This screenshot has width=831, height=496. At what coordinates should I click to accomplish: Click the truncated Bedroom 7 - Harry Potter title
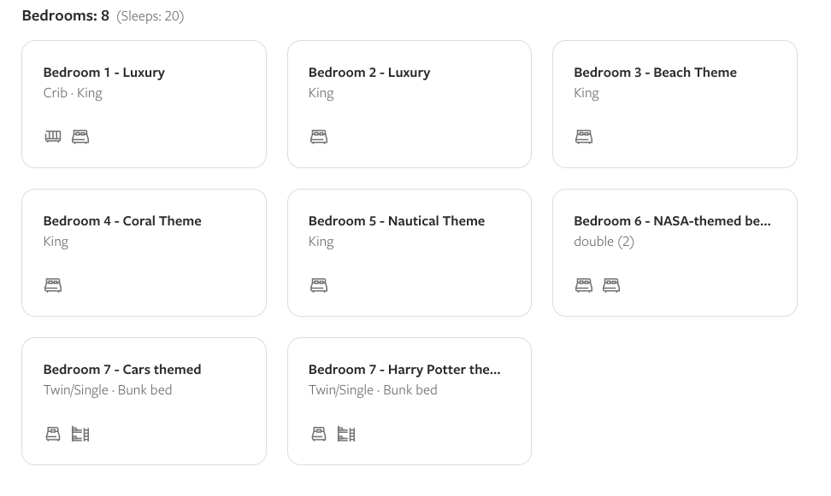coord(404,370)
